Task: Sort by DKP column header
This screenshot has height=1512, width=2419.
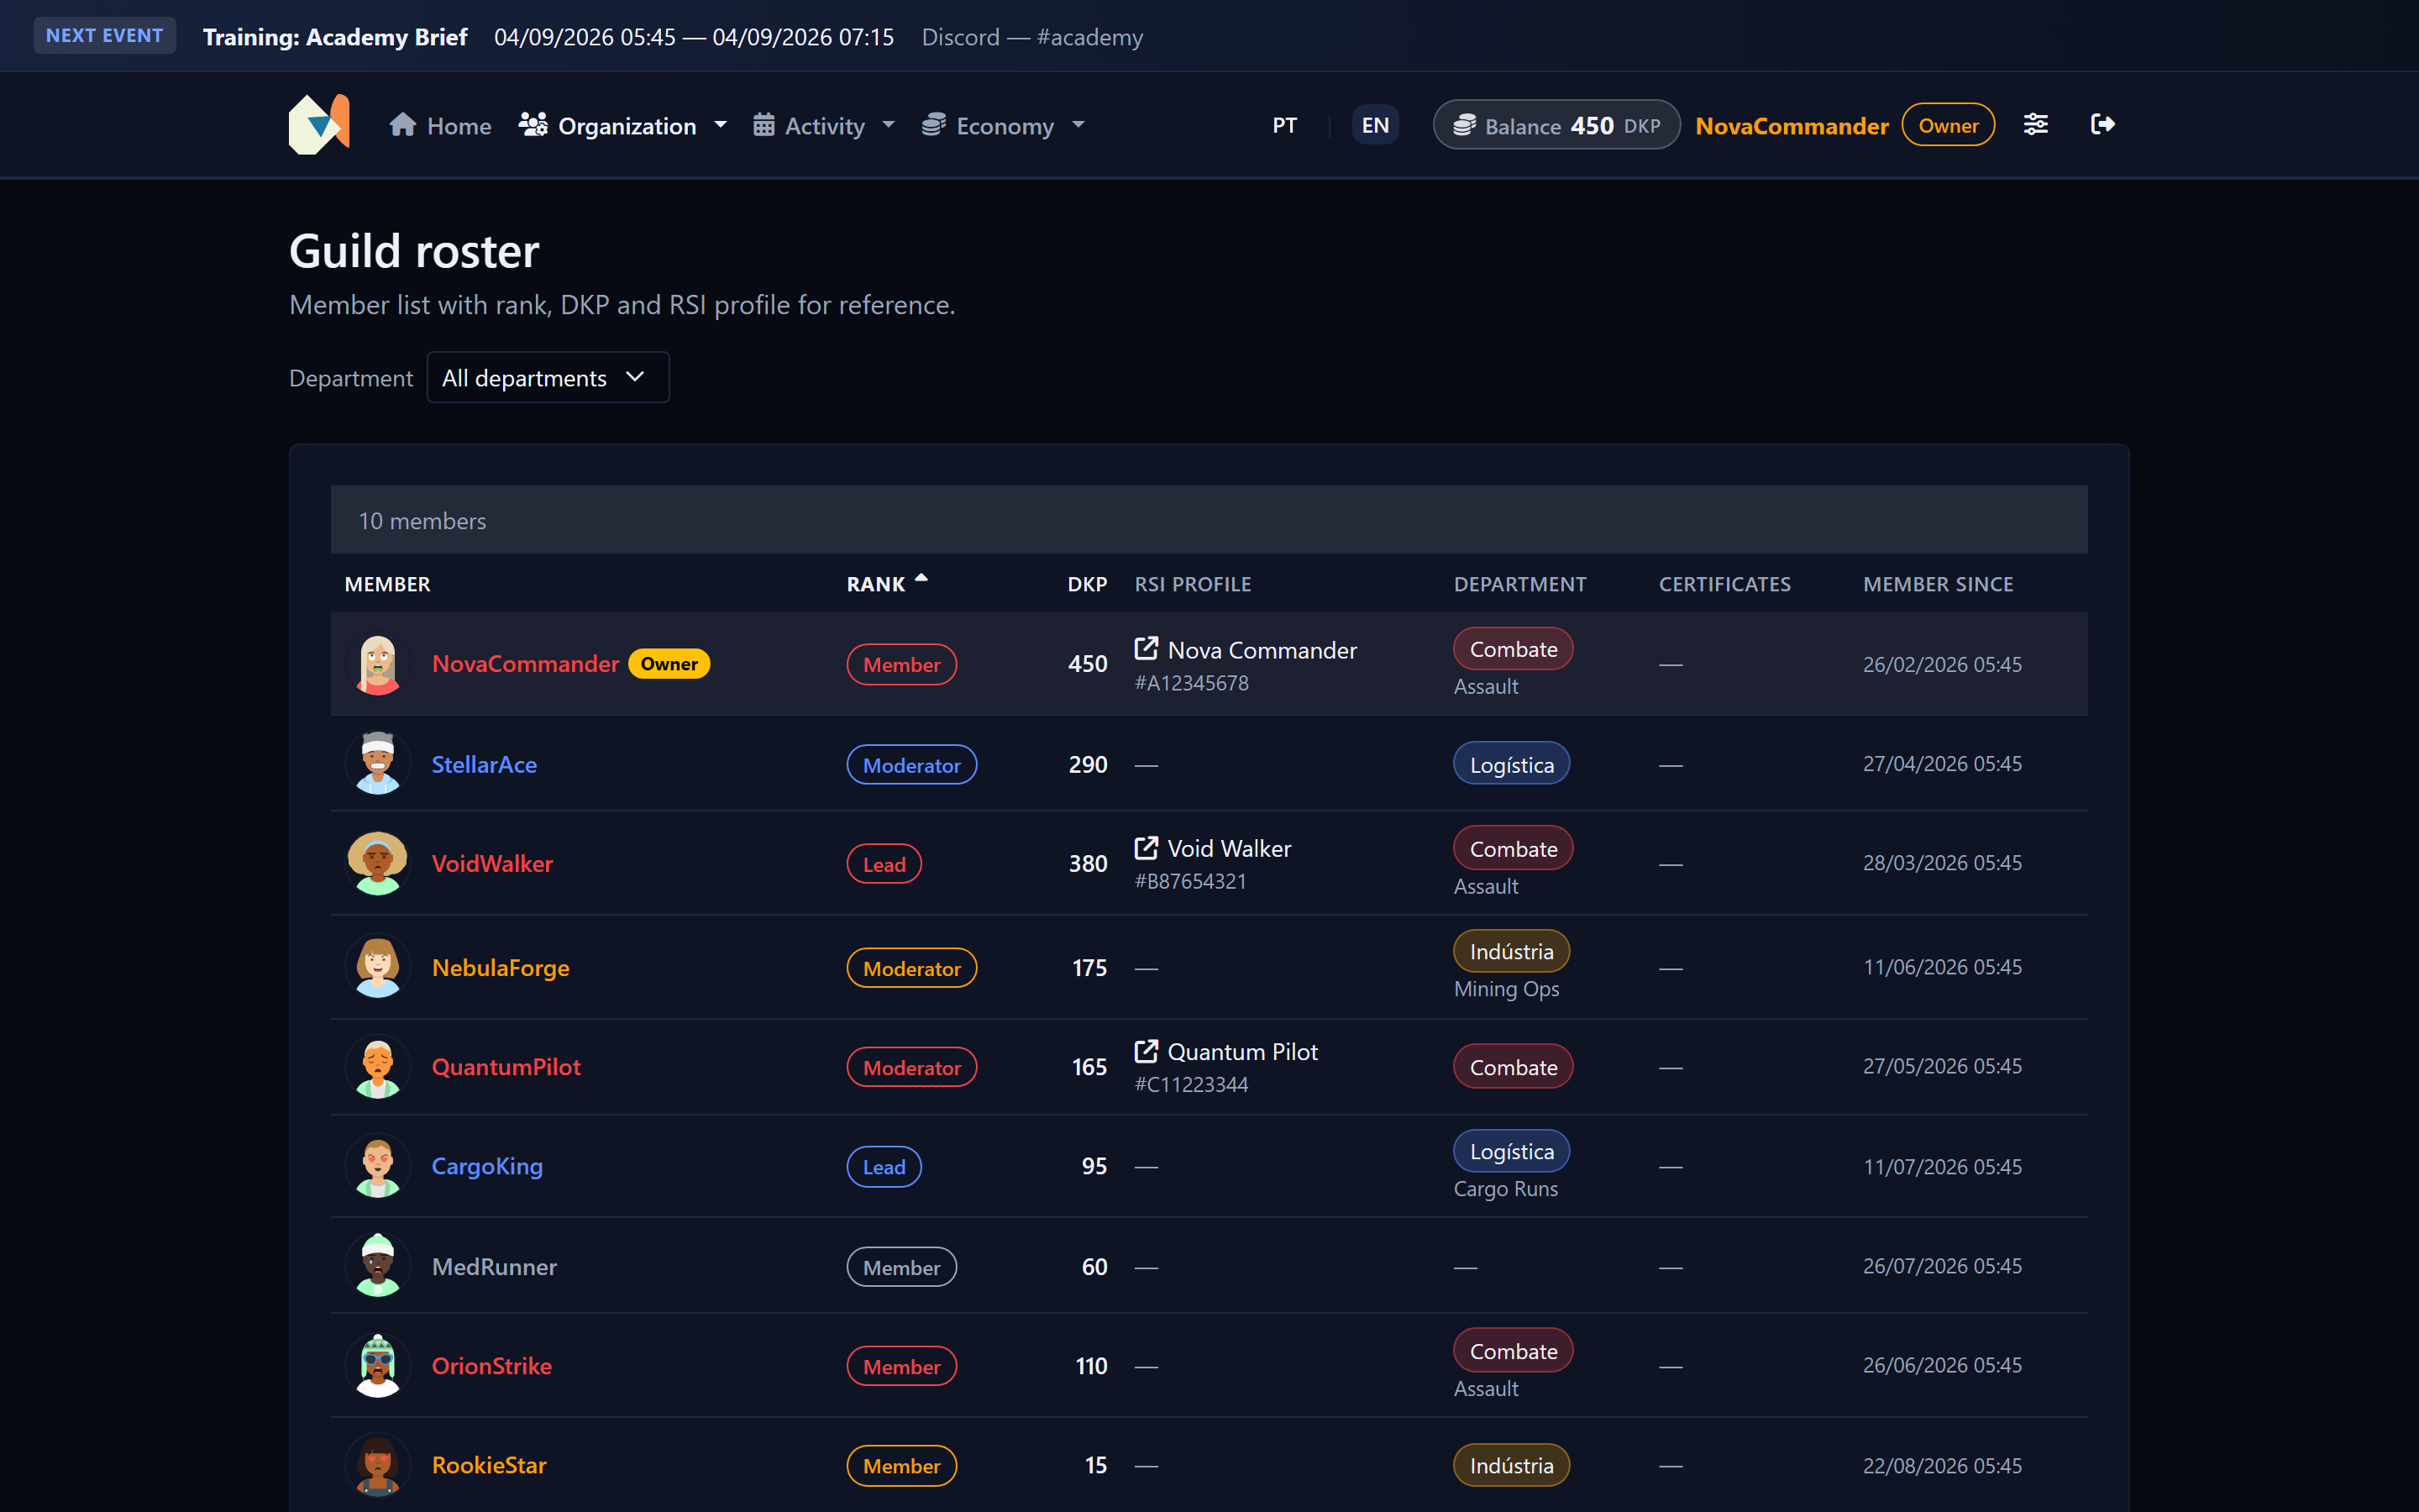Action: [x=1087, y=584]
